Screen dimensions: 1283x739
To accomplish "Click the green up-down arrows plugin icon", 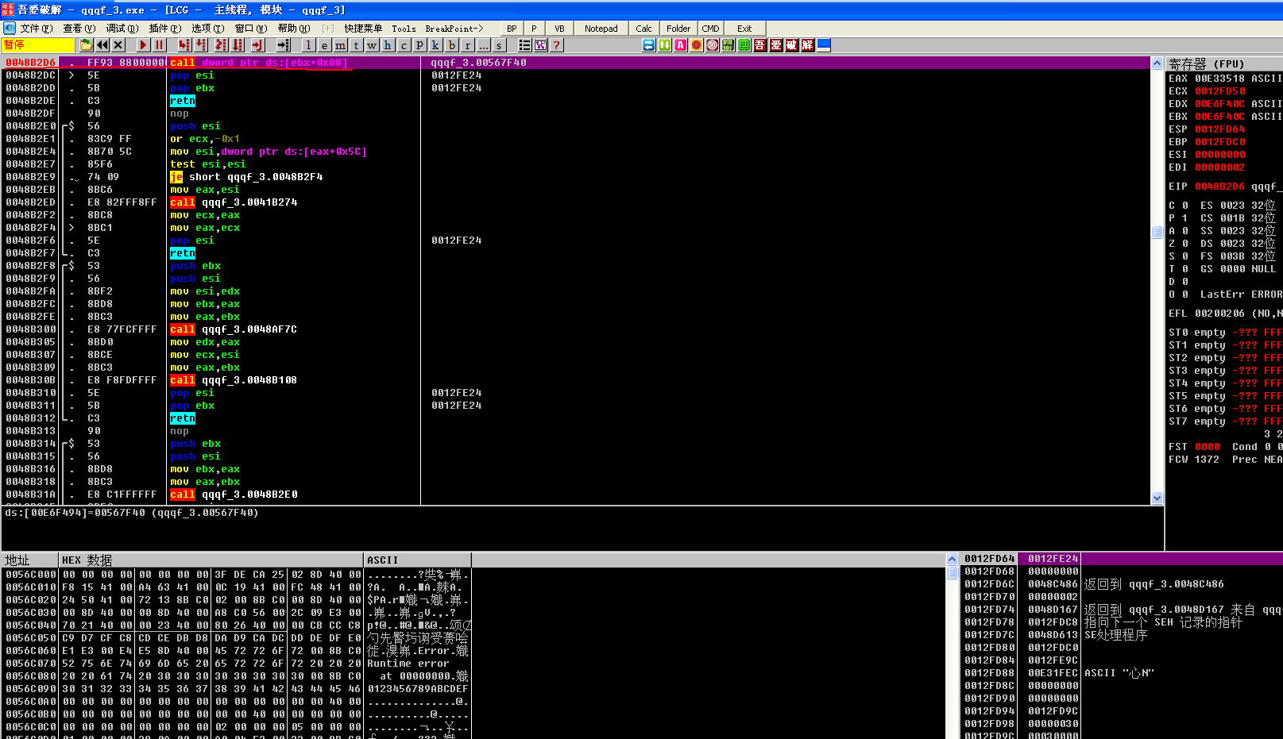I will click(665, 45).
